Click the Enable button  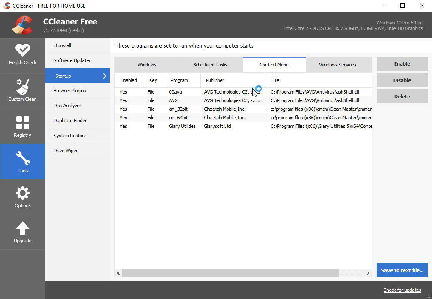tap(402, 63)
